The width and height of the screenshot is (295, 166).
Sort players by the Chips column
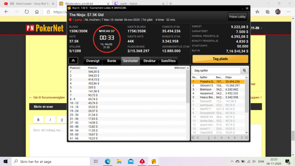tap(235, 77)
